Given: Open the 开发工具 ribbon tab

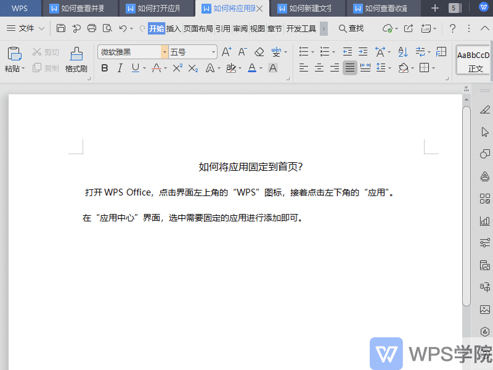Looking at the screenshot, I should (301, 28).
